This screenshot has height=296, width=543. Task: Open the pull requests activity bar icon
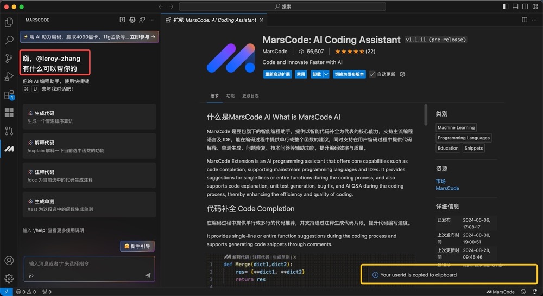point(9,131)
